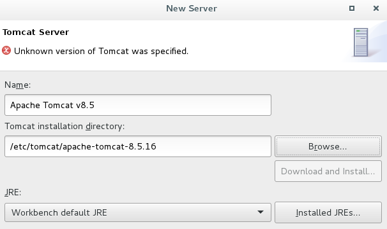
Task: Click the red error icon beside the message
Action: 6,51
